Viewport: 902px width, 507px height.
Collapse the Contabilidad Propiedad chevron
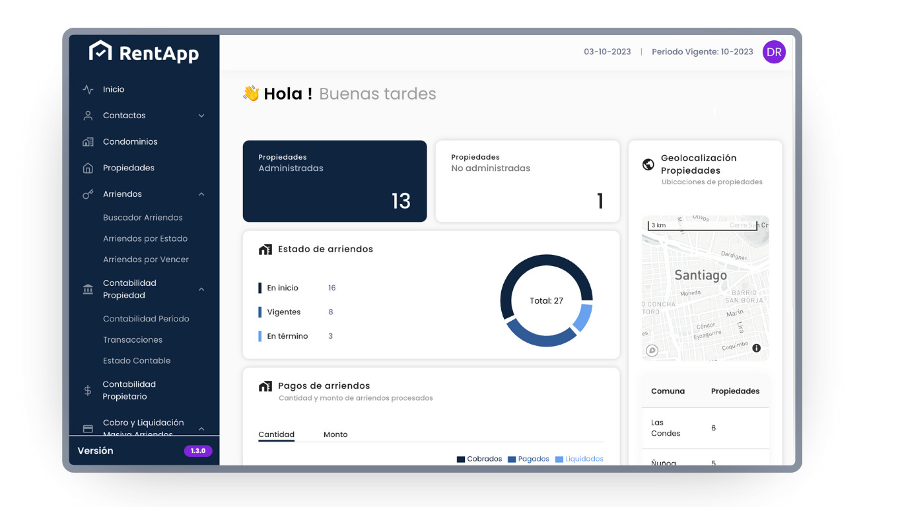click(x=201, y=289)
